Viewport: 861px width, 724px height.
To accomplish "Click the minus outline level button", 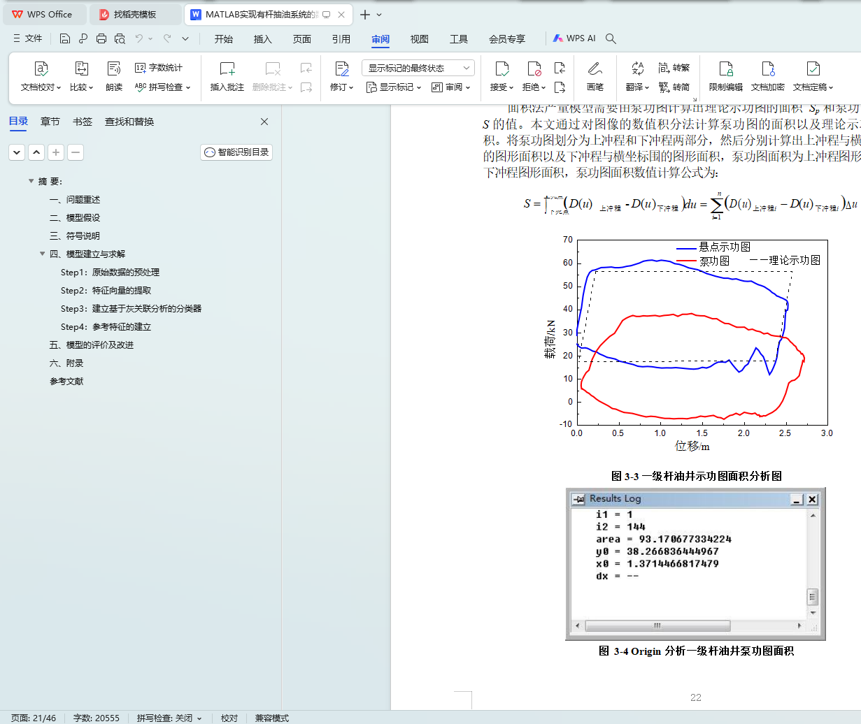I will point(76,152).
